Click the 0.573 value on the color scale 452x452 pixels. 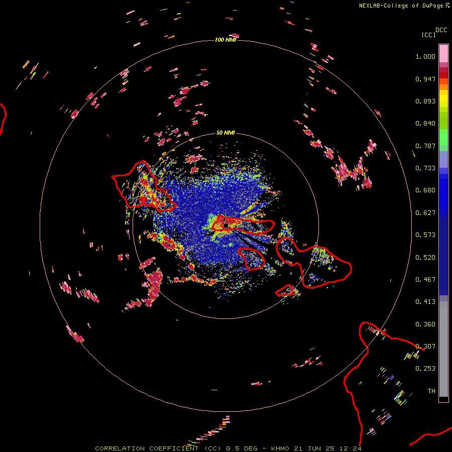click(425, 235)
